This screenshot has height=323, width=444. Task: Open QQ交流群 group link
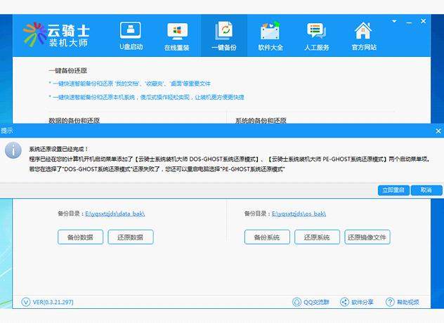311,302
